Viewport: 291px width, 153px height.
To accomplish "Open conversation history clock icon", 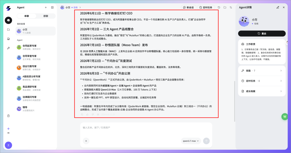I will click(x=219, y=8).
